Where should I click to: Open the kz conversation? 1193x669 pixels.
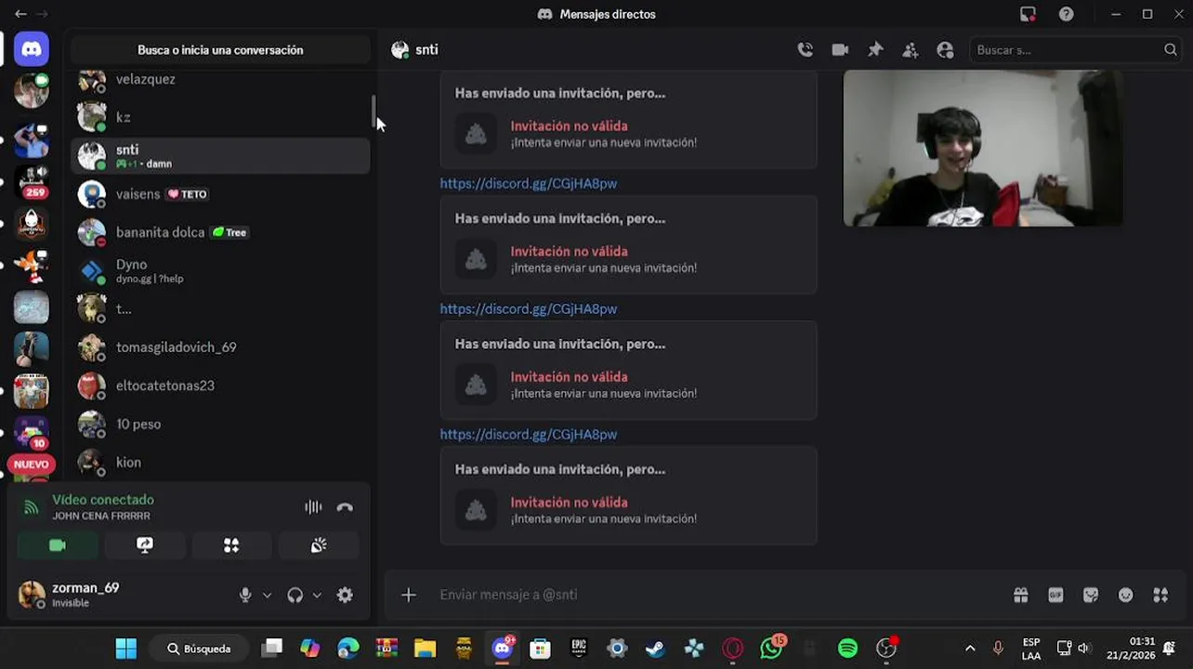coord(220,117)
